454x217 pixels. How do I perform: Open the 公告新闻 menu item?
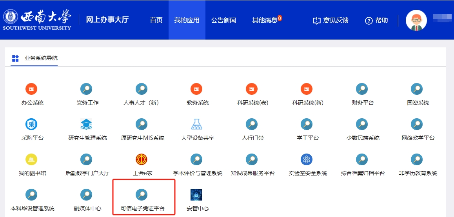coord(223,20)
